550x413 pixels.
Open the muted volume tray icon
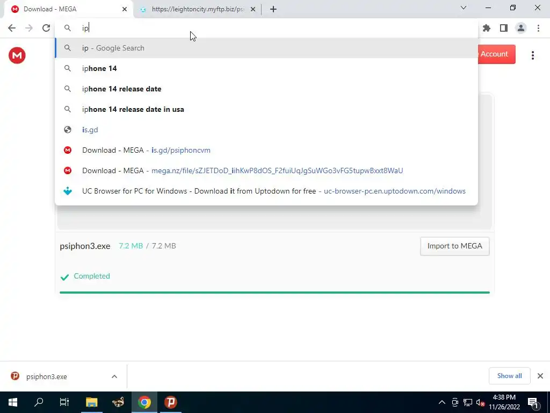[x=480, y=402]
